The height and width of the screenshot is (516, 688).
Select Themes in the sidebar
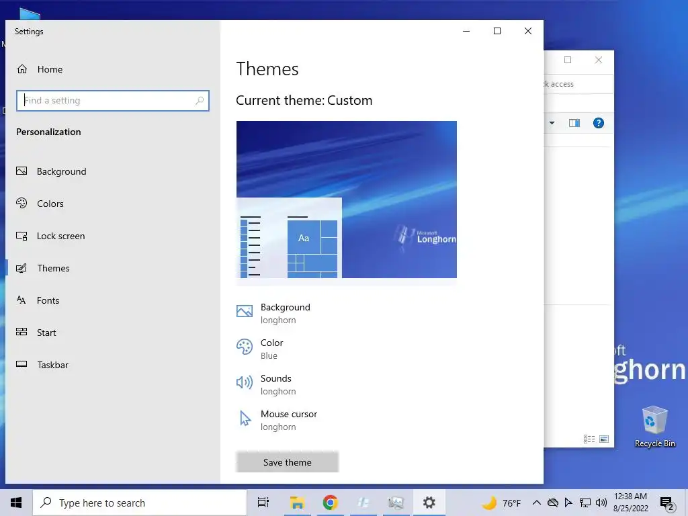click(43, 268)
